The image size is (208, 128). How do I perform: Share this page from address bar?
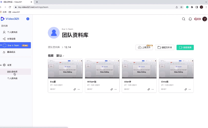pyautogui.click(x=177, y=7)
